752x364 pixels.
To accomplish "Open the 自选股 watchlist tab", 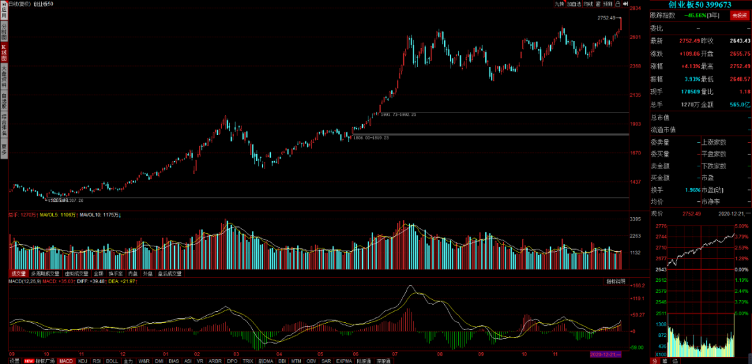I will (x=4, y=101).
